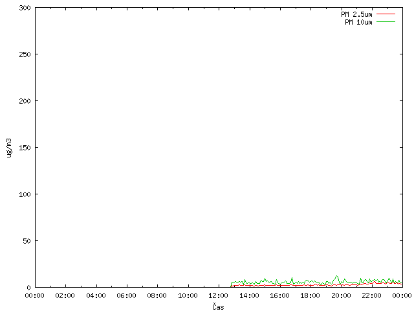Viewport: 414px width, 311px height.
Task: Click the 06:00 time label
Action: pyautogui.click(x=127, y=295)
